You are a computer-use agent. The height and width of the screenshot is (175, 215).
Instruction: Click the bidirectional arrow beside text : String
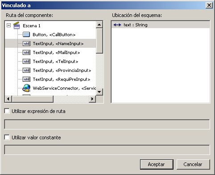[117, 25]
